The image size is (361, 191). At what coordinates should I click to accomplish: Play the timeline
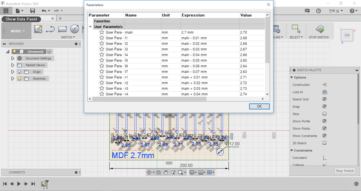tap(19, 184)
